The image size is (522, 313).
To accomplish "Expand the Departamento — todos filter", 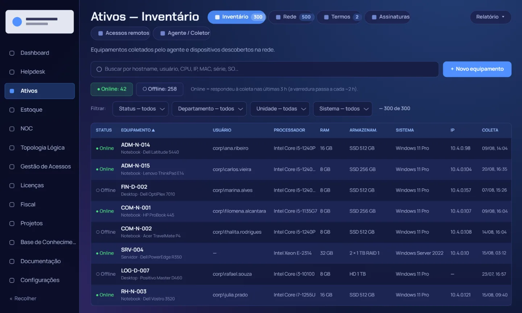I will pyautogui.click(x=209, y=109).
